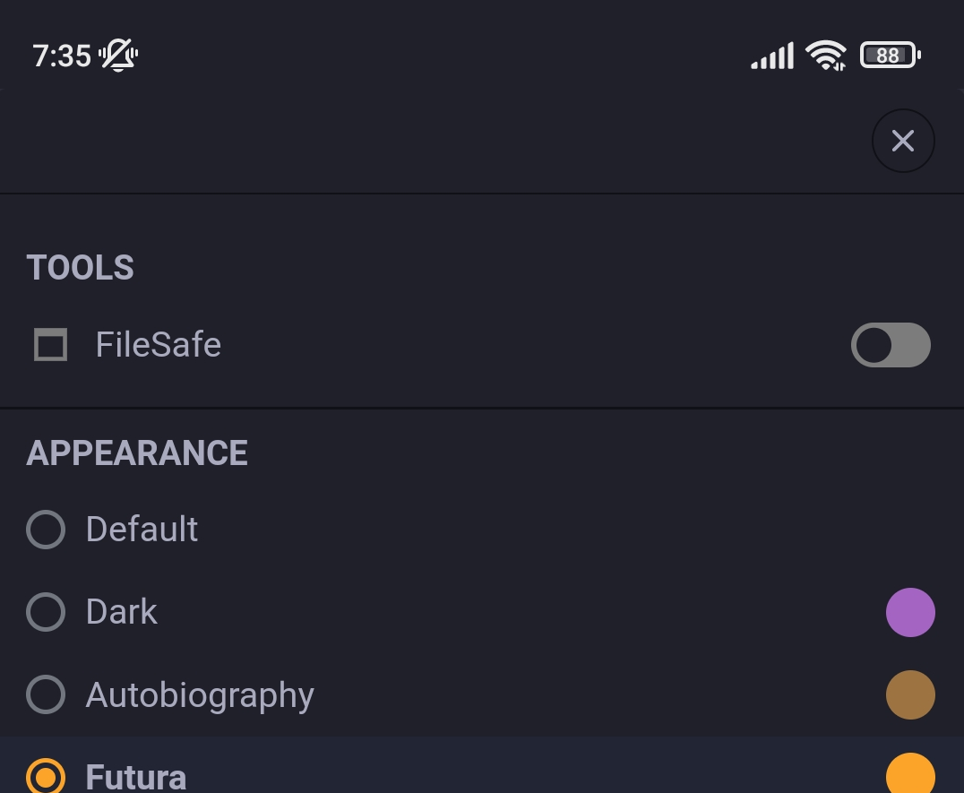Click the purple swatch next to Dark
Screen dimensions: 964x793
[x=910, y=612]
